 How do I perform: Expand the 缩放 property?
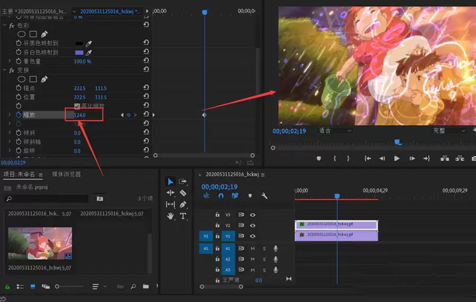10,115
